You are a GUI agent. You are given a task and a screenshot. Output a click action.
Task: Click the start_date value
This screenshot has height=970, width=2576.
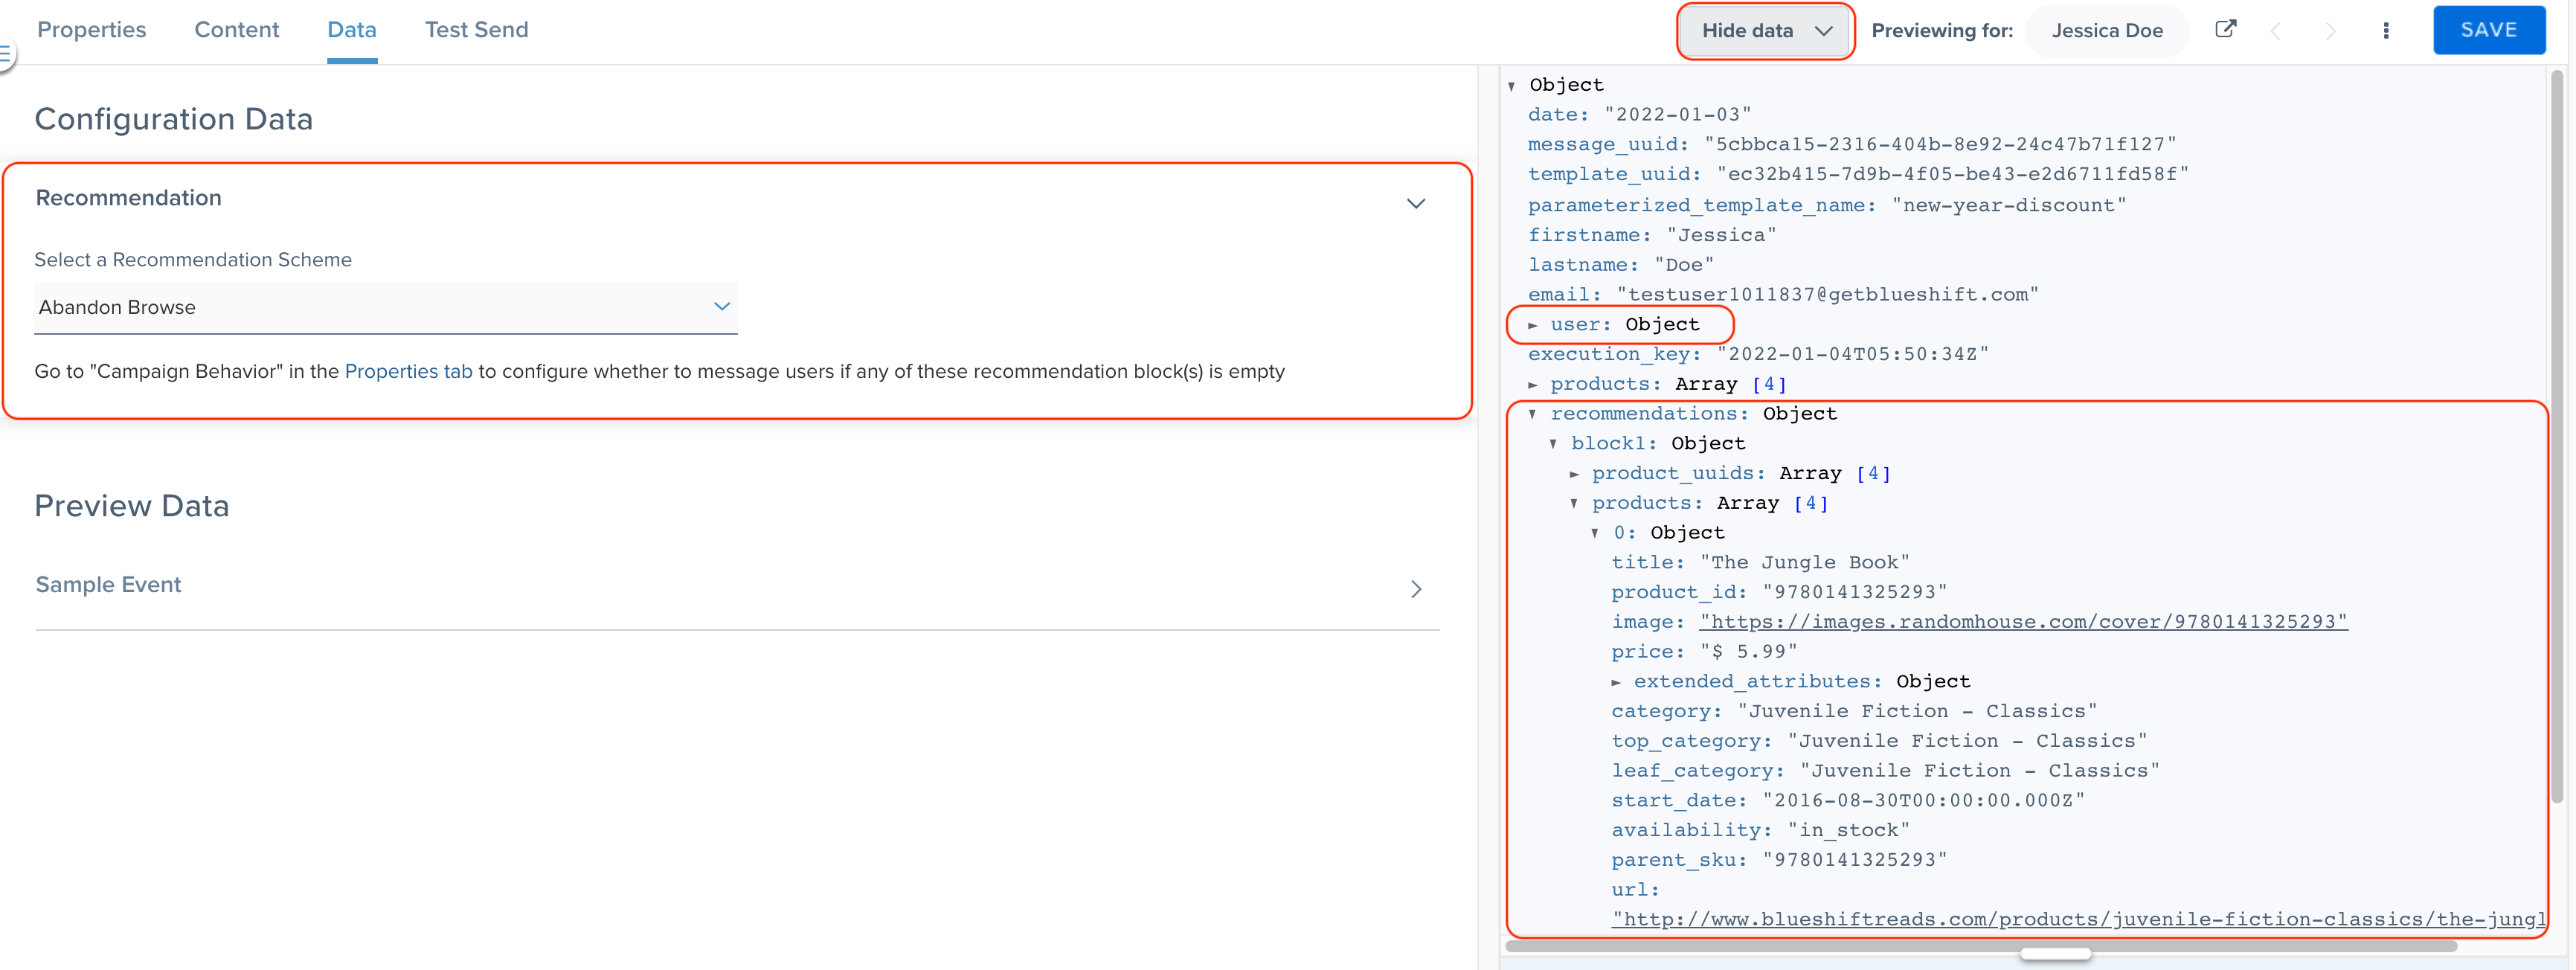[1922, 801]
